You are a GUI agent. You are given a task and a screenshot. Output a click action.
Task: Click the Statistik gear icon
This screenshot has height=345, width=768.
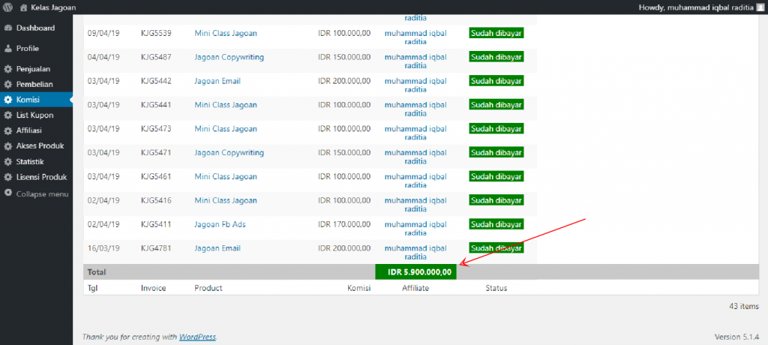coord(7,162)
